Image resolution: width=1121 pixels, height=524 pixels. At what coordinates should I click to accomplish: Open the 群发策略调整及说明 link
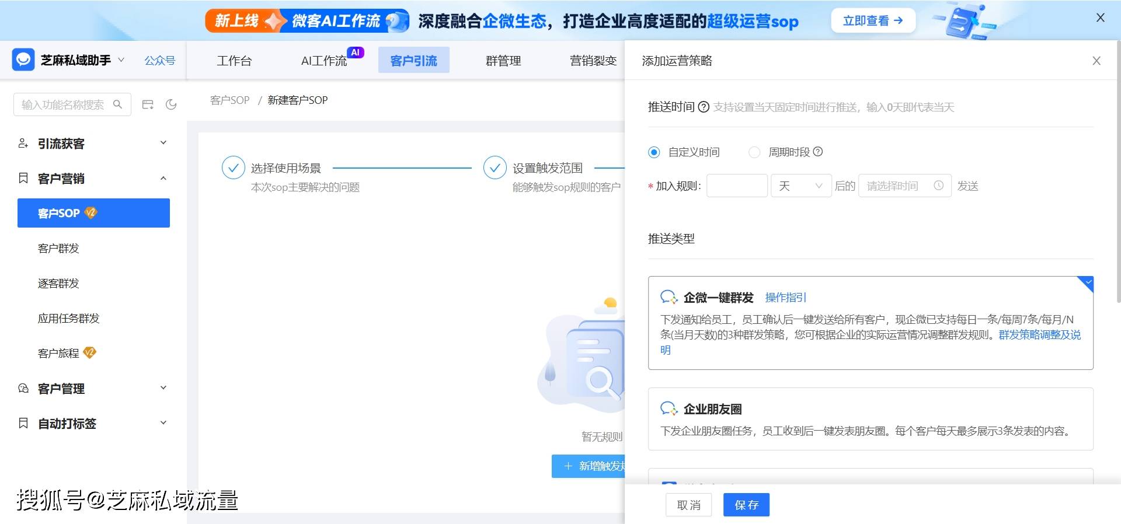click(x=1040, y=335)
